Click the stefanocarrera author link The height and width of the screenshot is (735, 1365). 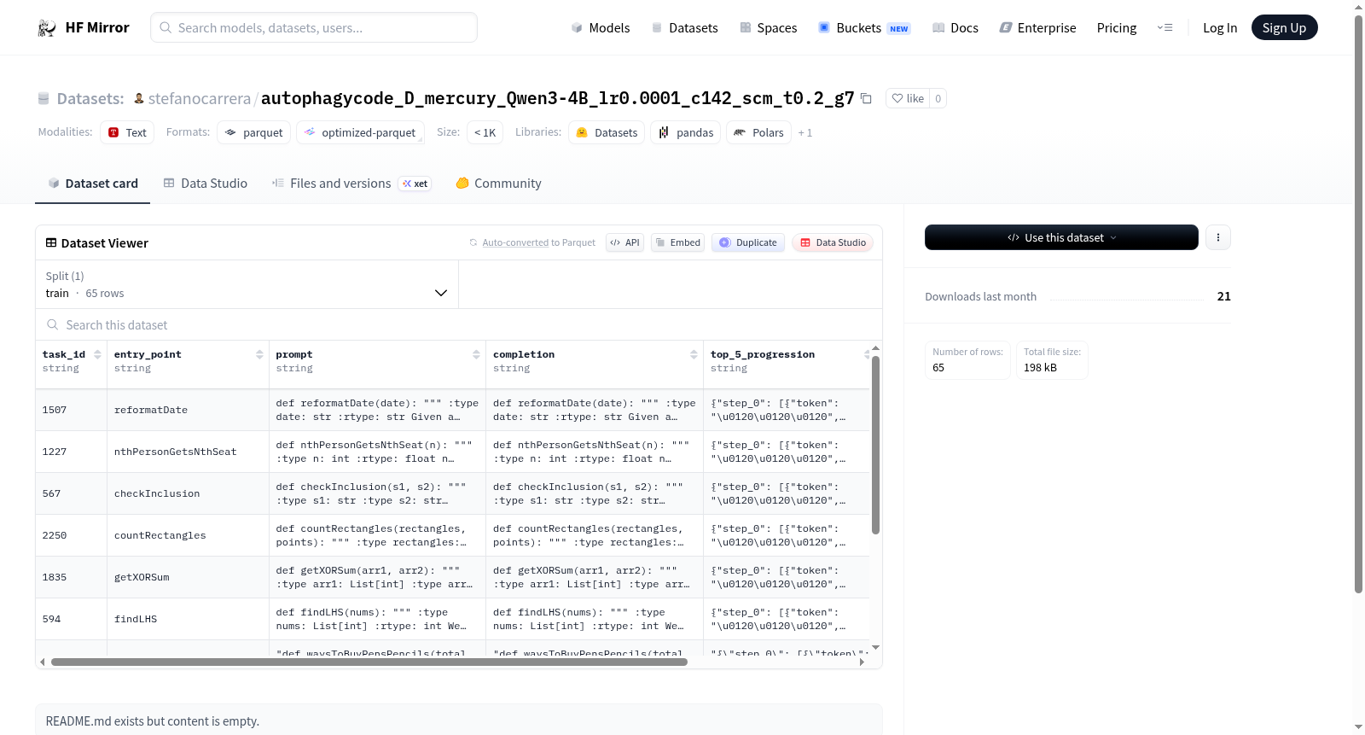point(200,98)
